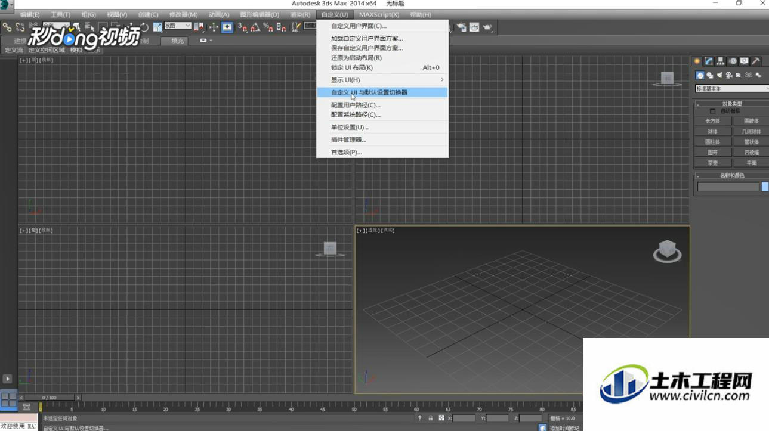Open the Create panel star tab
The width and height of the screenshot is (769, 431).
[x=697, y=61]
